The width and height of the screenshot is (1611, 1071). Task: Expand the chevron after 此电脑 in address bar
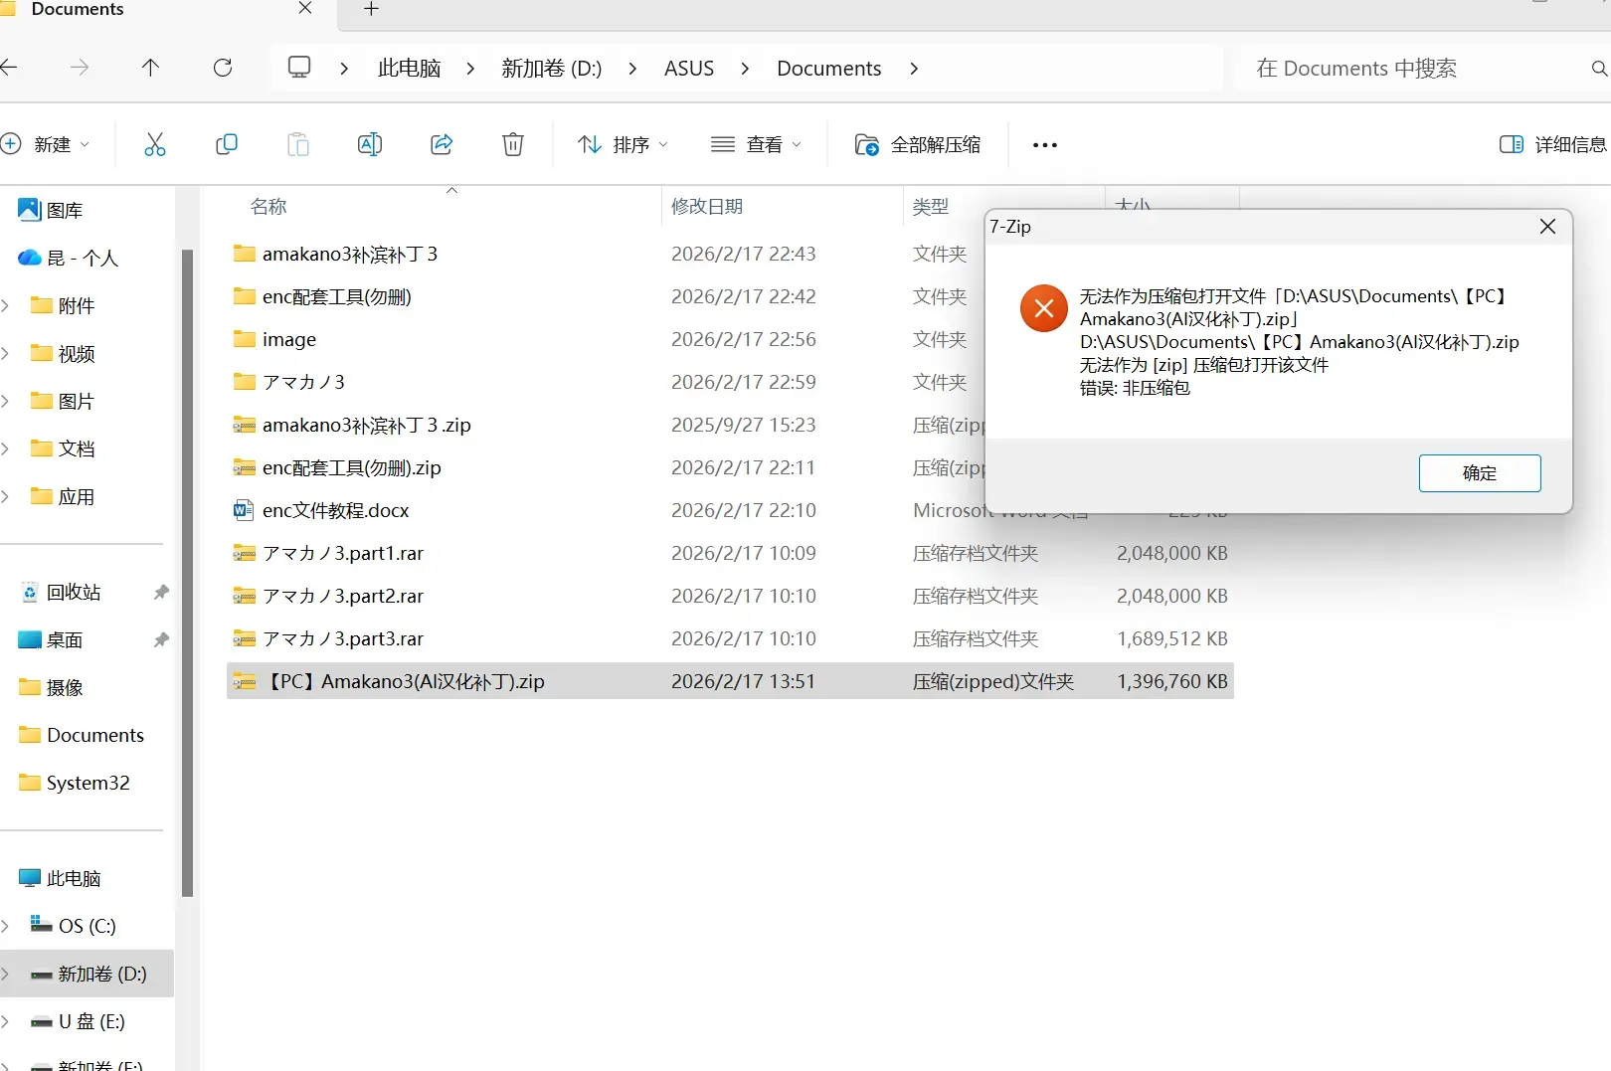tap(470, 69)
